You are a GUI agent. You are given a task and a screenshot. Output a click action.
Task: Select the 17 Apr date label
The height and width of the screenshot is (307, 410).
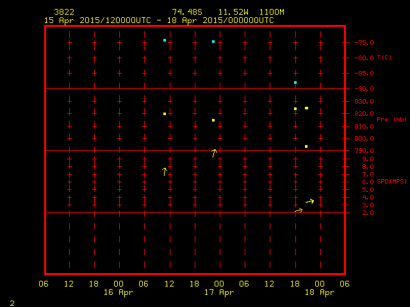point(218,292)
